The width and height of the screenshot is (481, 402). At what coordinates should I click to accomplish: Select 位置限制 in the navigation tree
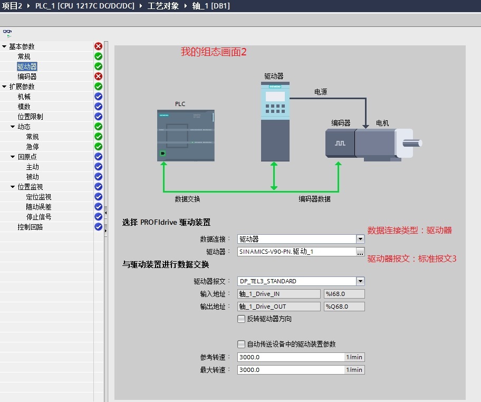pos(30,117)
